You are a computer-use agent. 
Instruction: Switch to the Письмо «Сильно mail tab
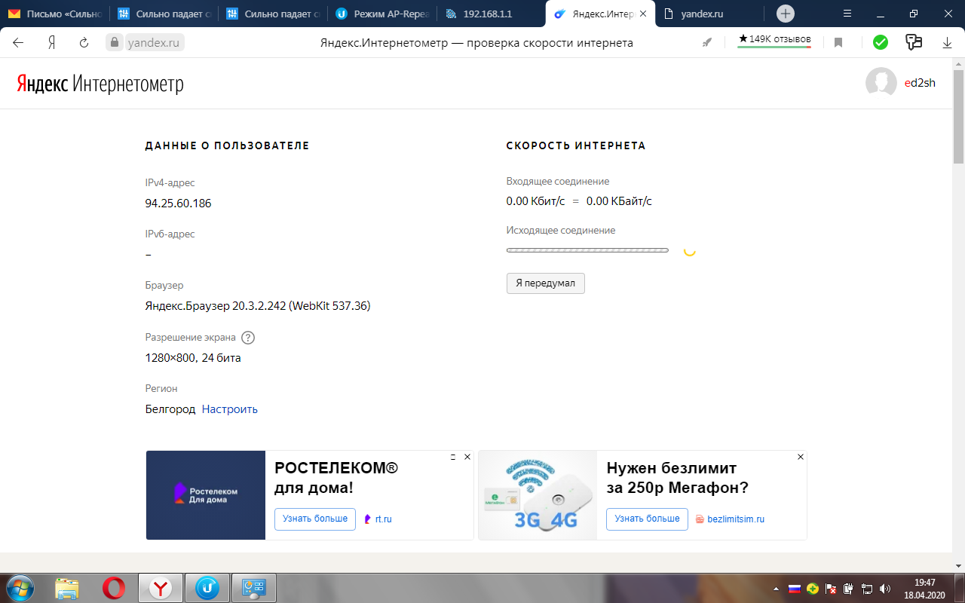54,14
